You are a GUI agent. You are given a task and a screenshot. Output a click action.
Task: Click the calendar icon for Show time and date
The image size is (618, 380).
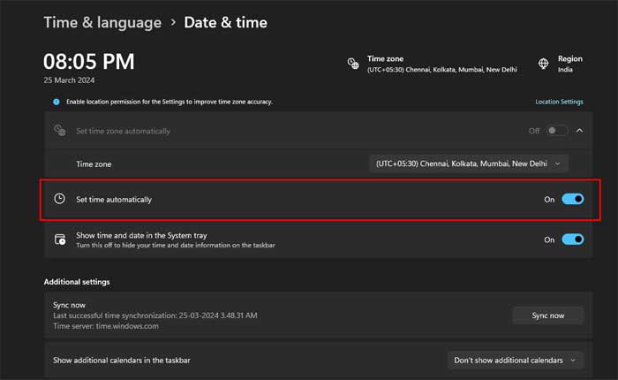60,239
